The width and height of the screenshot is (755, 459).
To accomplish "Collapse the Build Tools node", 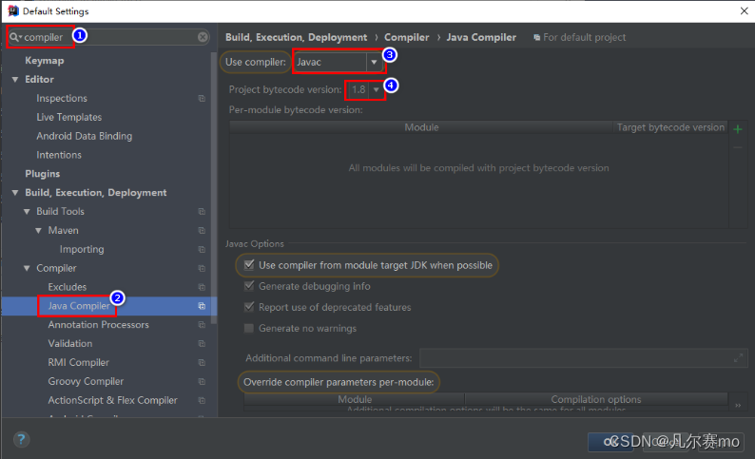I will (27, 211).
